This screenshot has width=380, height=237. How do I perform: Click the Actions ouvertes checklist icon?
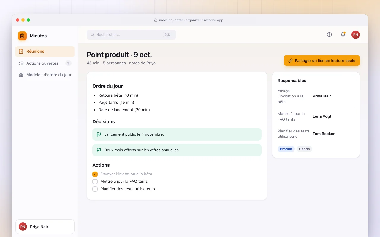21,63
